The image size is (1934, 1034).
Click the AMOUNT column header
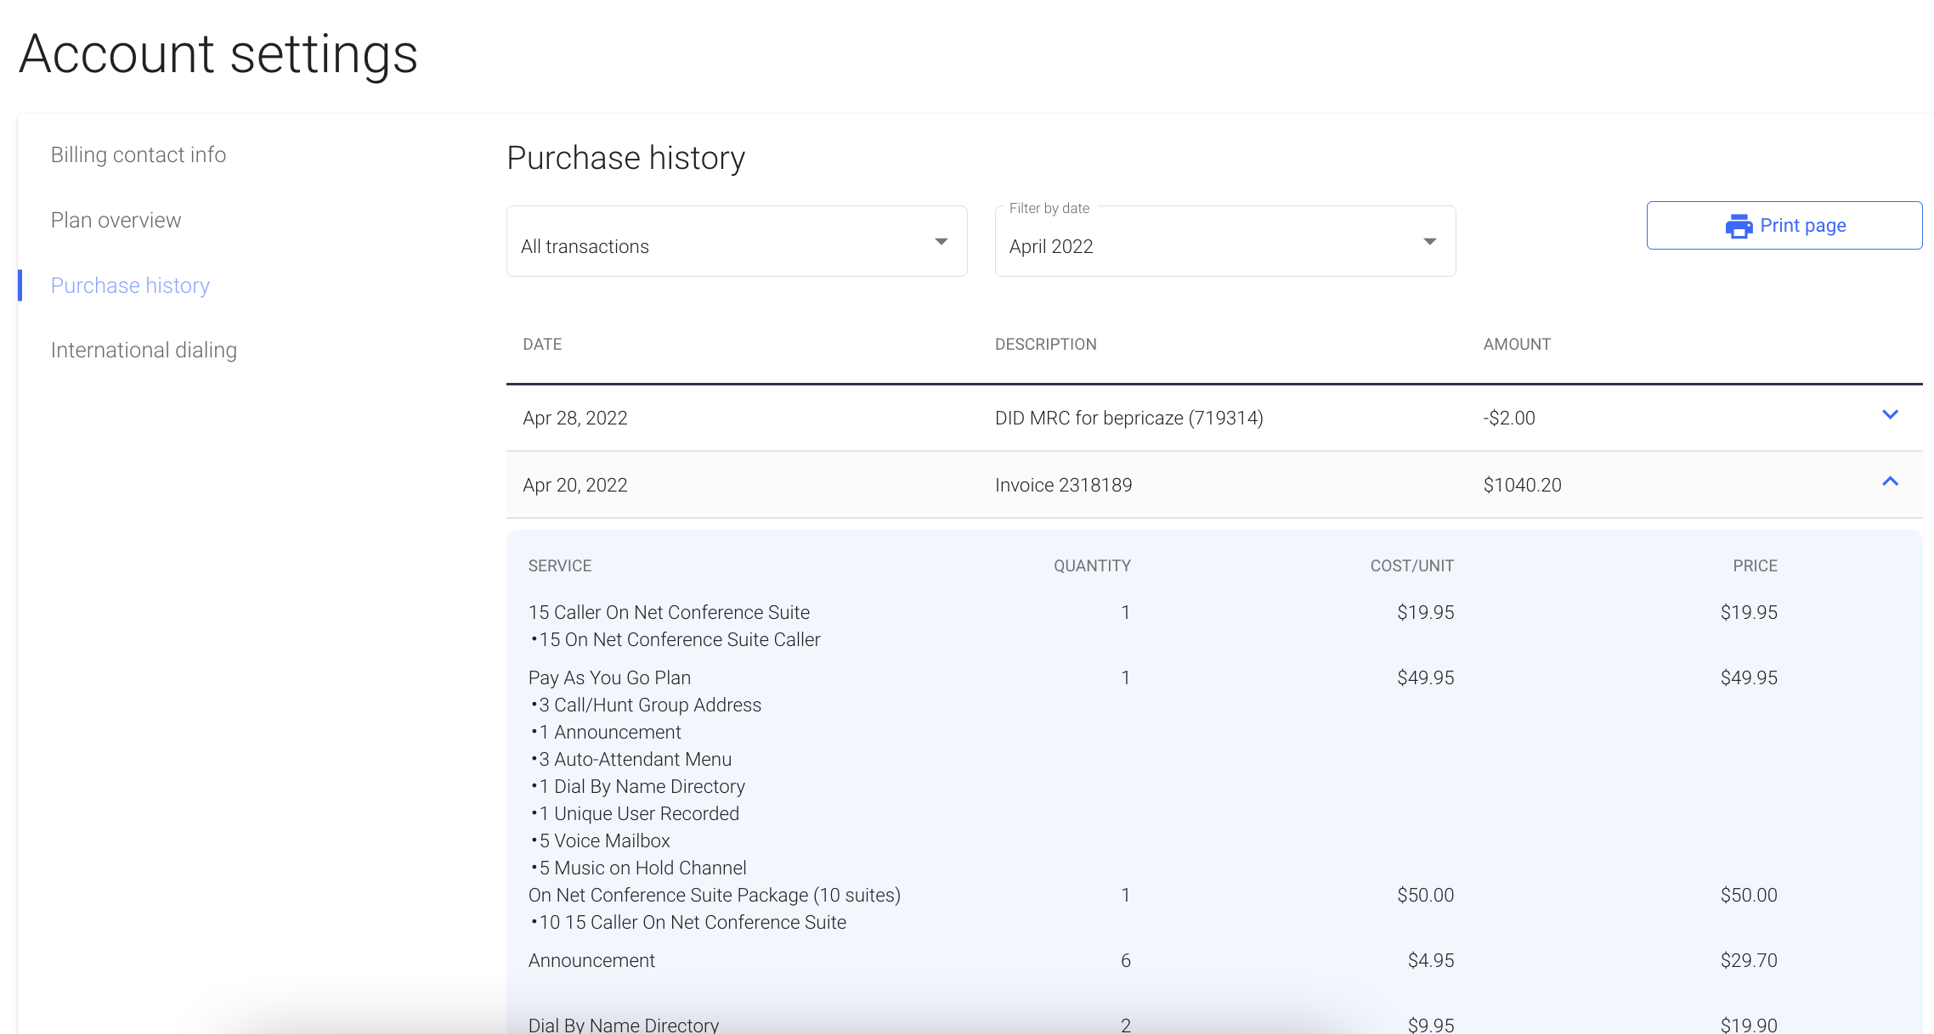[x=1517, y=344]
